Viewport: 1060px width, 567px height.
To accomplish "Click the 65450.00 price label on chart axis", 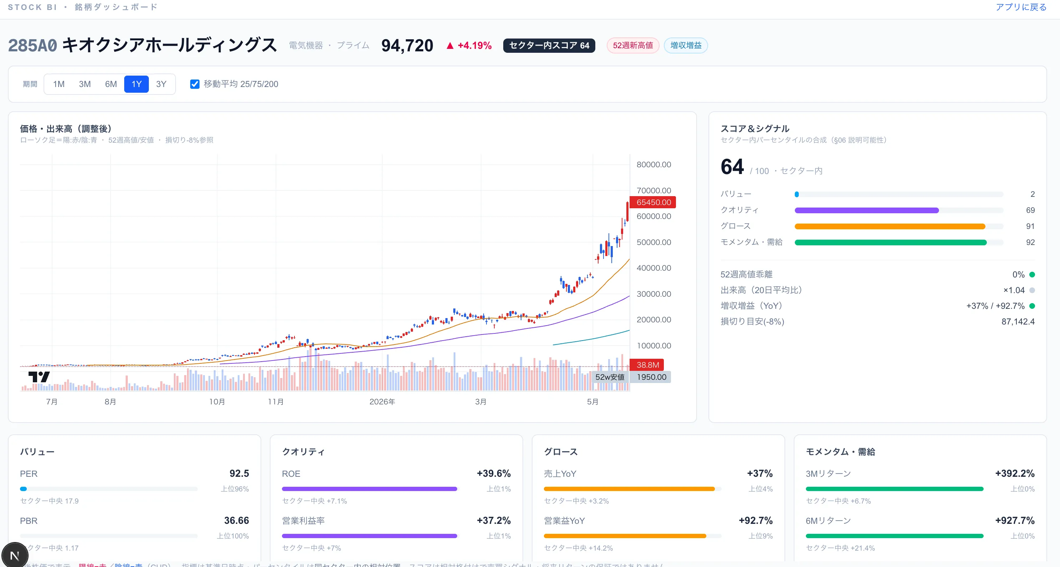I will click(x=653, y=202).
